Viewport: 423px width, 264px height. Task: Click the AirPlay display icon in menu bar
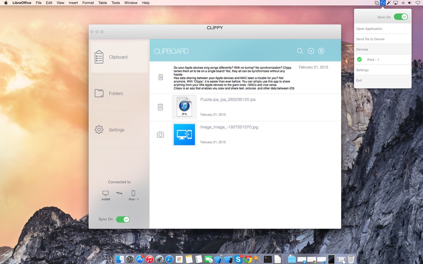coord(395,3)
